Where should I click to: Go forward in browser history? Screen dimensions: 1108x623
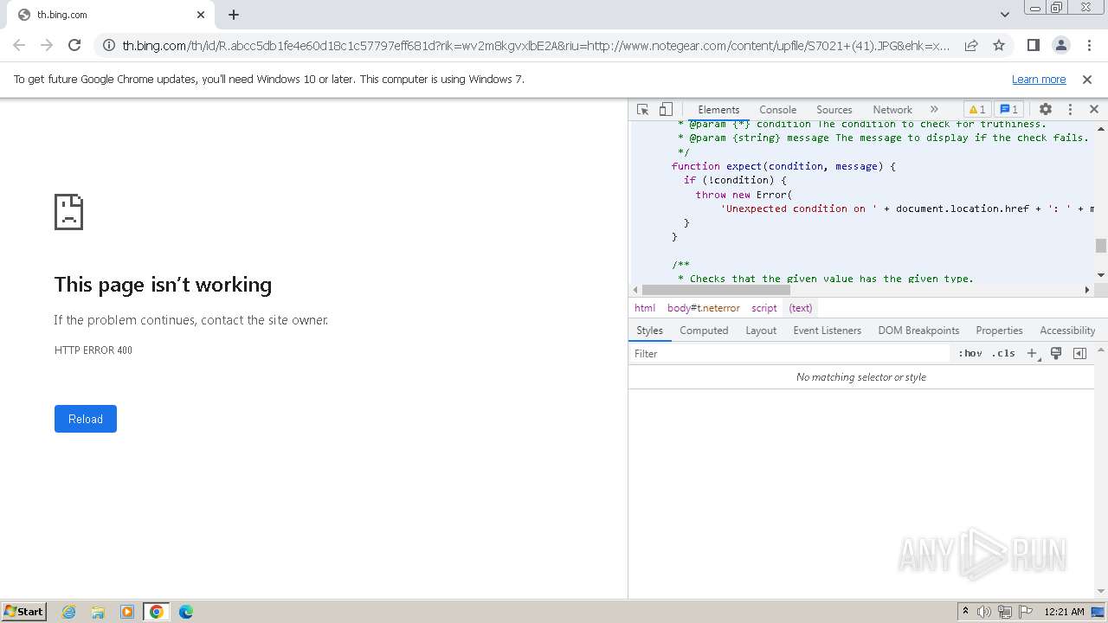[x=47, y=45]
